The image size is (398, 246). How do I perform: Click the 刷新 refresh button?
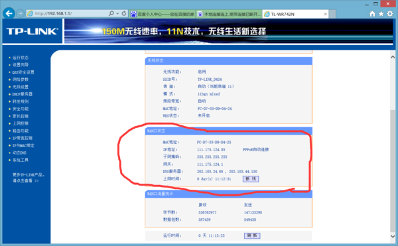(x=252, y=235)
